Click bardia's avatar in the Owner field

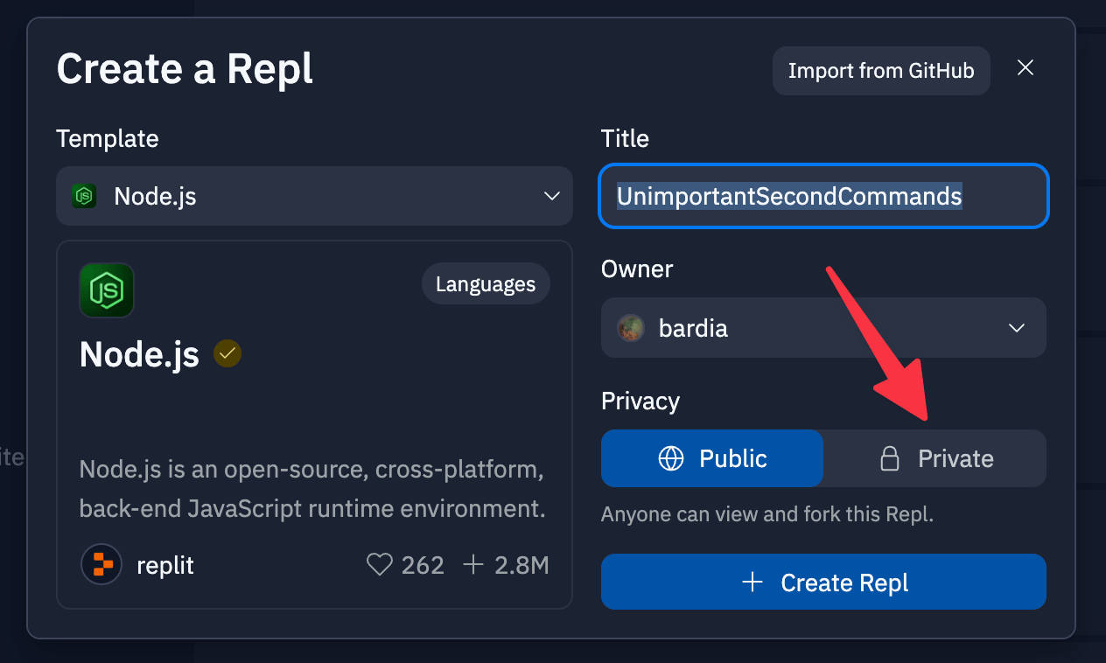pos(631,328)
